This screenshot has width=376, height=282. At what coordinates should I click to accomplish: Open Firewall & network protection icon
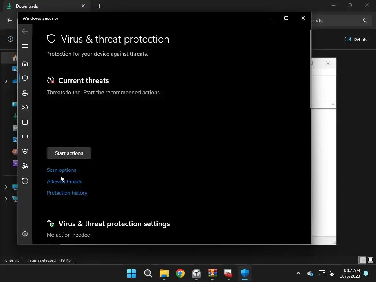pos(25,108)
